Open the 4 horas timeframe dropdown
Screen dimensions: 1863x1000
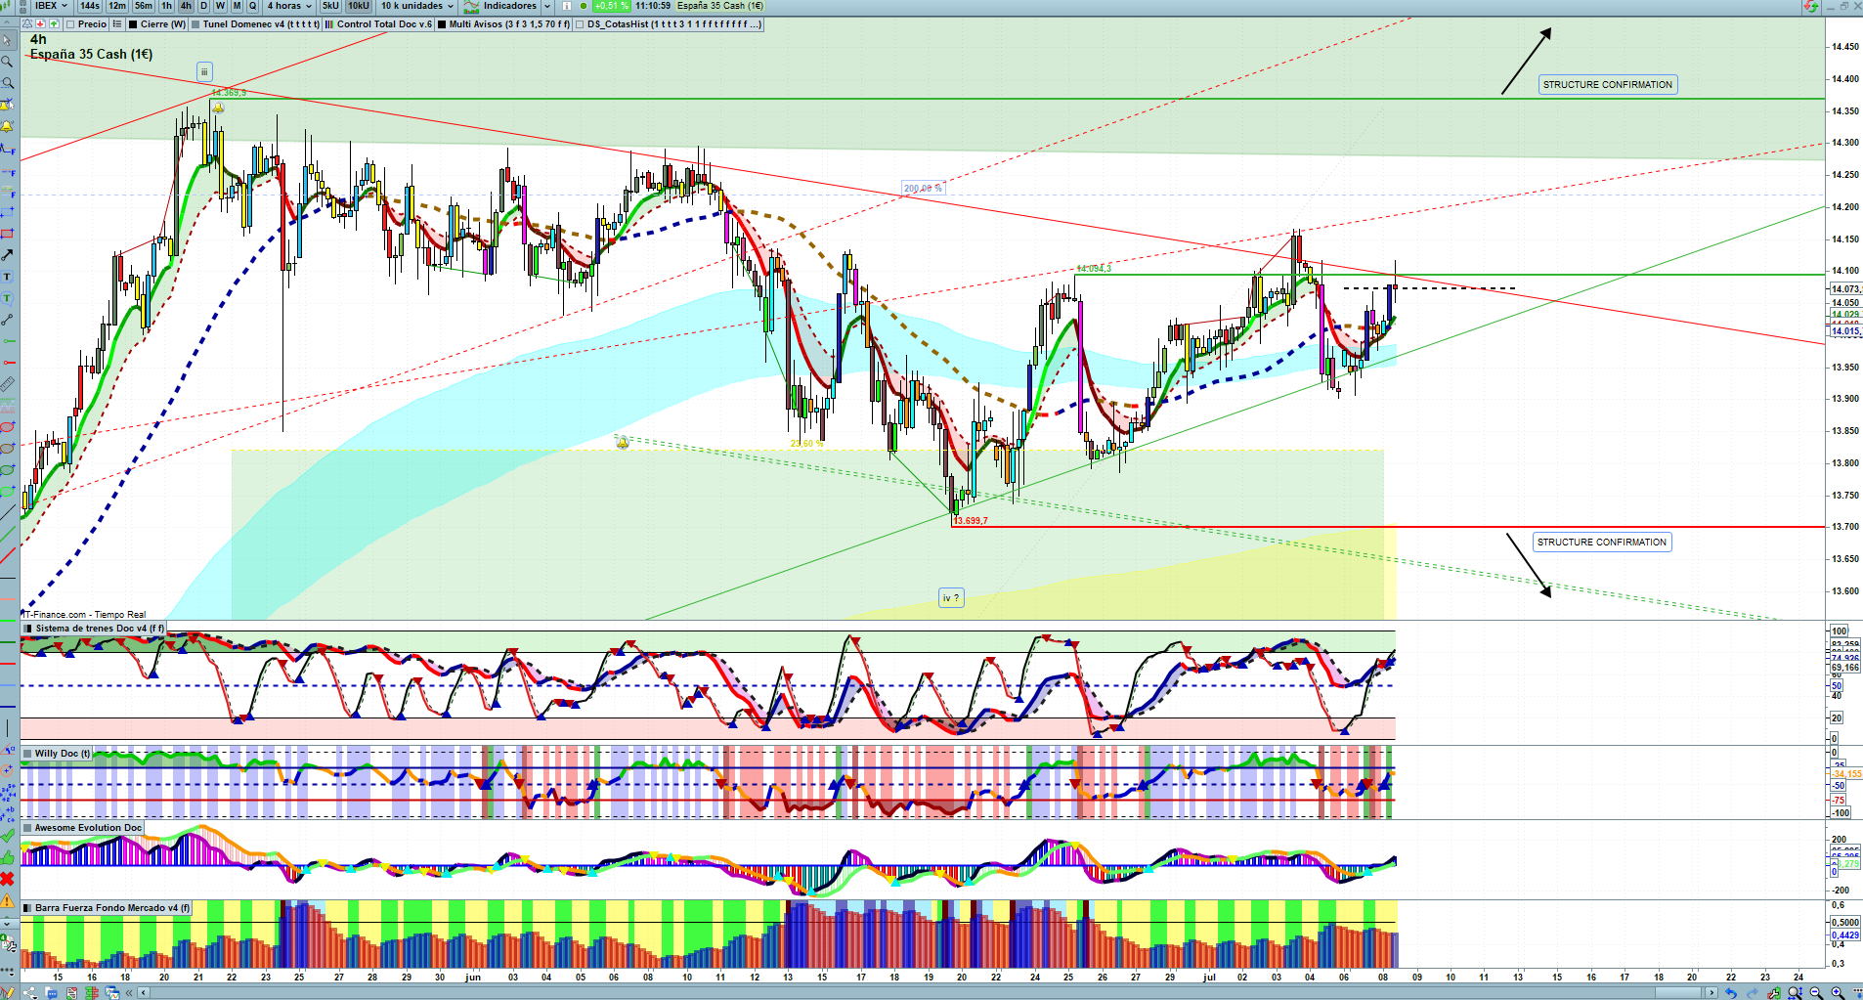click(x=289, y=6)
